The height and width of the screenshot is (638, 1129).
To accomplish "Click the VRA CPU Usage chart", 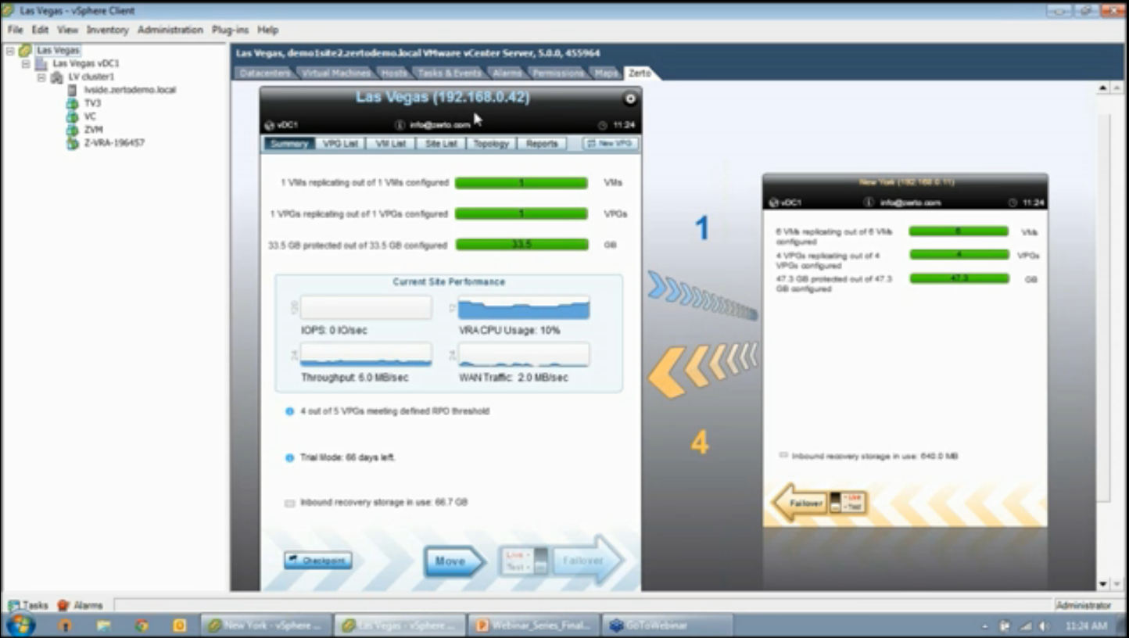I will click(524, 308).
